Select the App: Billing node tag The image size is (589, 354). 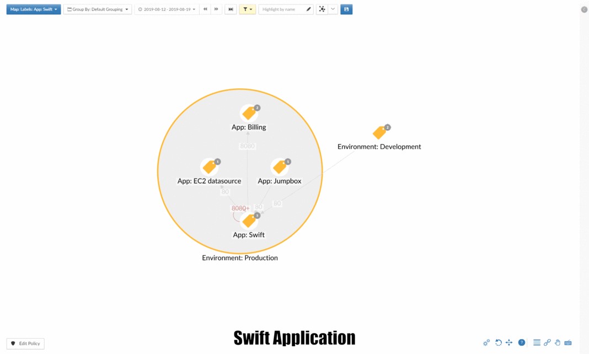(249, 114)
